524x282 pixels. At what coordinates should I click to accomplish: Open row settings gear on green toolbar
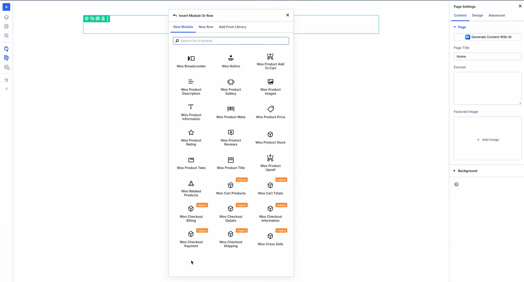click(x=86, y=19)
